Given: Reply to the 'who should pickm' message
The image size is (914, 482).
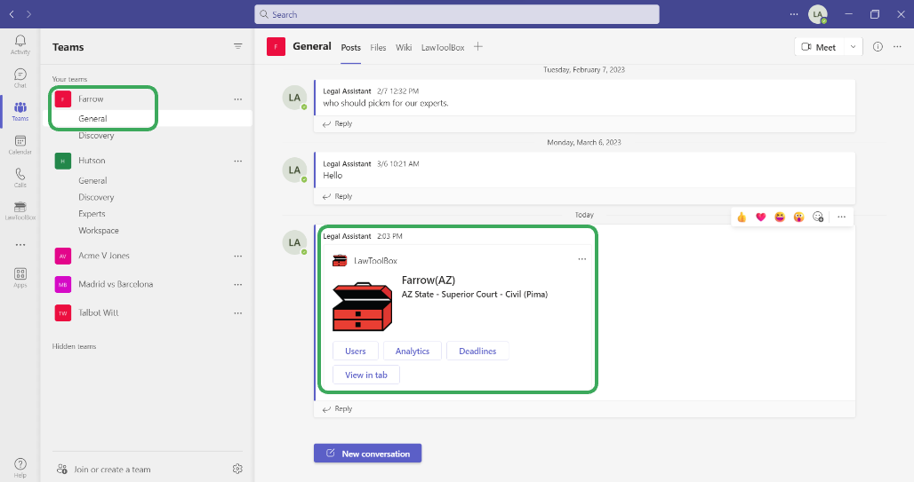Looking at the screenshot, I should pos(338,123).
